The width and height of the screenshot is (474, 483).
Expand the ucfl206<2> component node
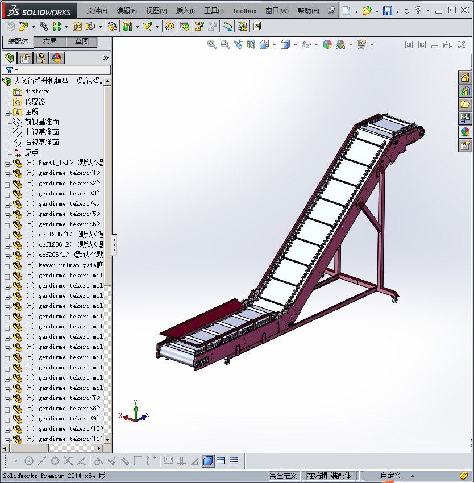pos(7,246)
